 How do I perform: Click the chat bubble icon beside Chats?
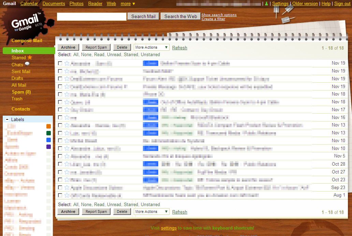tap(27, 64)
